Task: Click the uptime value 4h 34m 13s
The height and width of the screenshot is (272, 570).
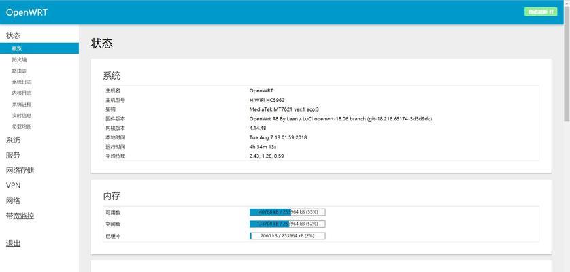Action: pos(263,147)
